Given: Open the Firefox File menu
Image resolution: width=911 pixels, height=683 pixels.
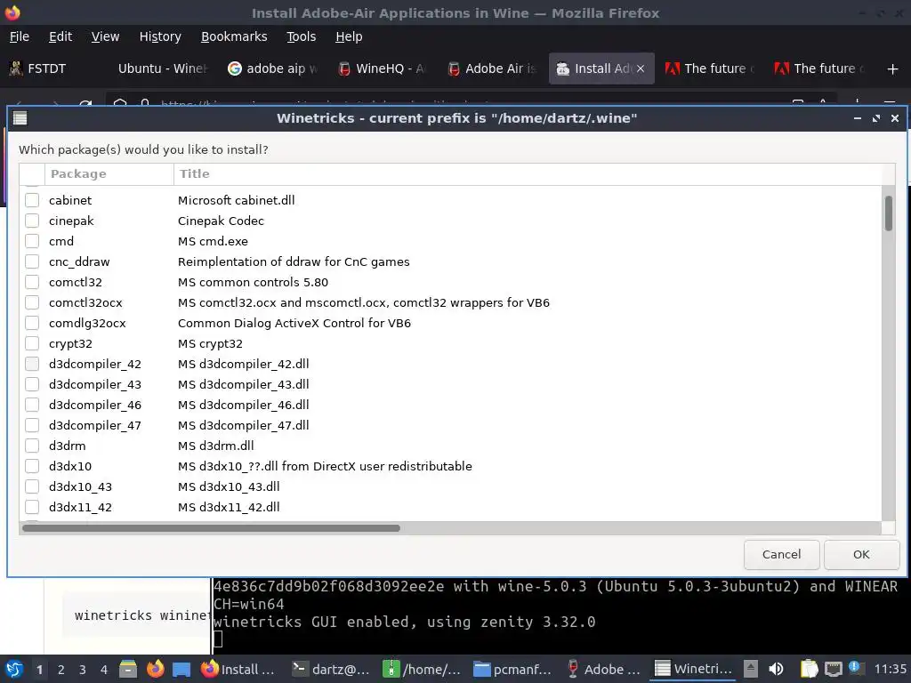Looking at the screenshot, I should (x=20, y=36).
